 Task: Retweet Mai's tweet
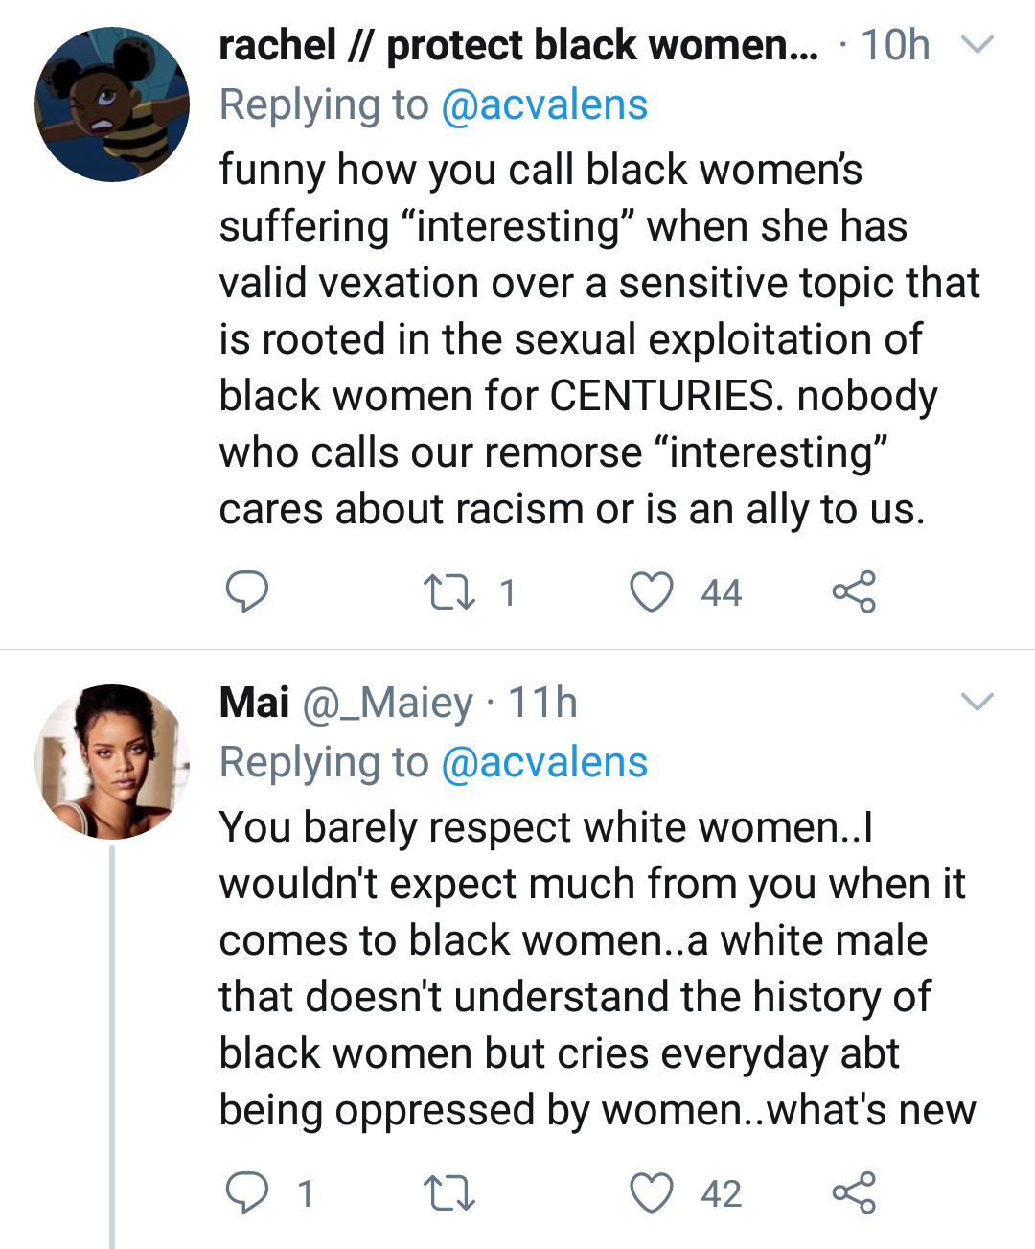449,1193
